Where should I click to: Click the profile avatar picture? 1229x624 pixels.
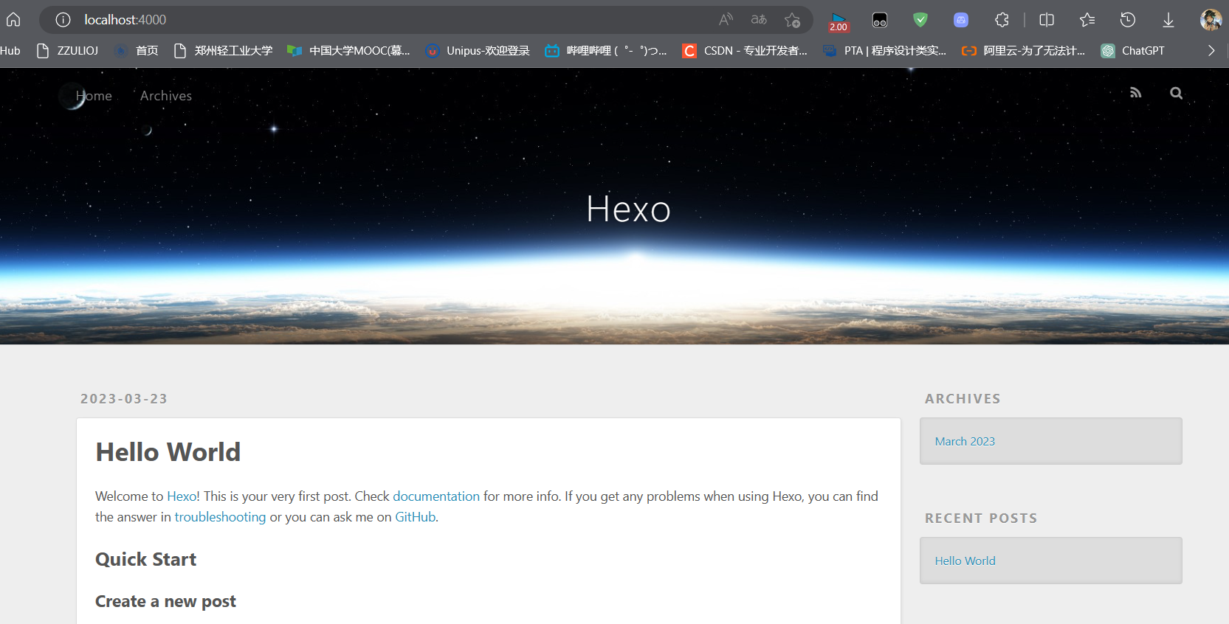(x=1211, y=20)
